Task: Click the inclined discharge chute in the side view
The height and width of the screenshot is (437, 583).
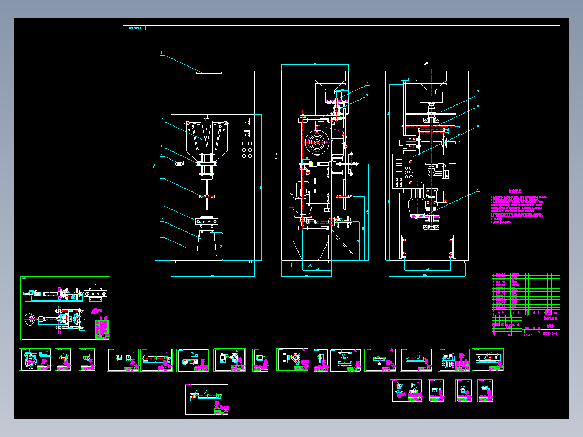Action: [x=342, y=243]
